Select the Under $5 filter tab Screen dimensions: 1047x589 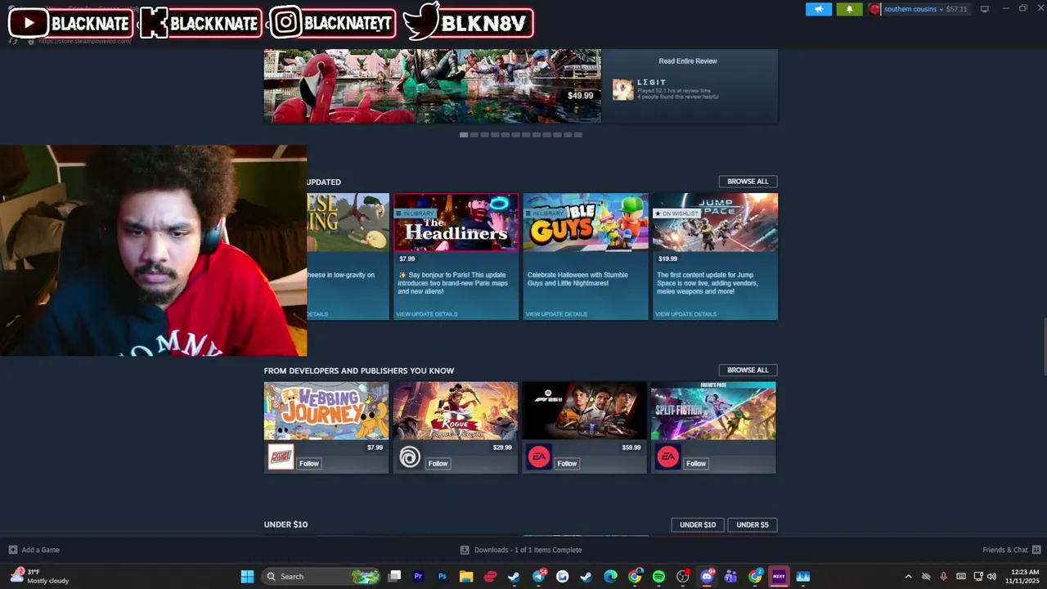(x=753, y=524)
